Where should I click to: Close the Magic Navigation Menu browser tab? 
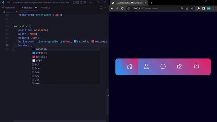click(145, 3)
